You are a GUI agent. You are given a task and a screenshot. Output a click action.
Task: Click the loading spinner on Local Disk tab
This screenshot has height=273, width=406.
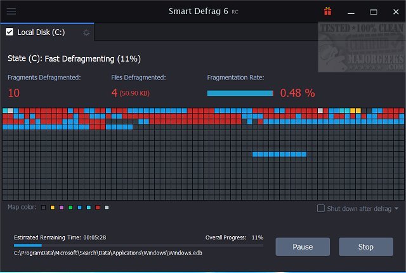86,32
